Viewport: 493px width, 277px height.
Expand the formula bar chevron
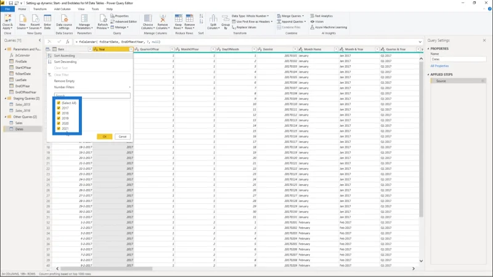(420, 42)
